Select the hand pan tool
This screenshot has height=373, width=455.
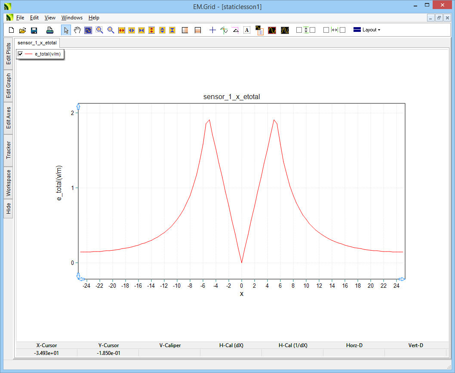77,30
